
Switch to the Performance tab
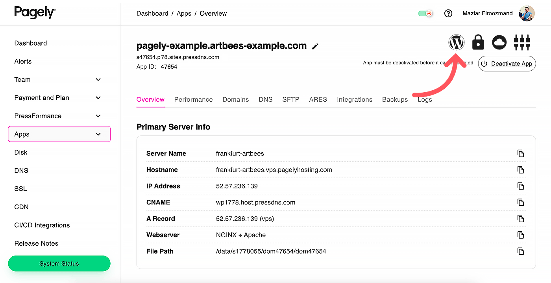click(x=193, y=100)
